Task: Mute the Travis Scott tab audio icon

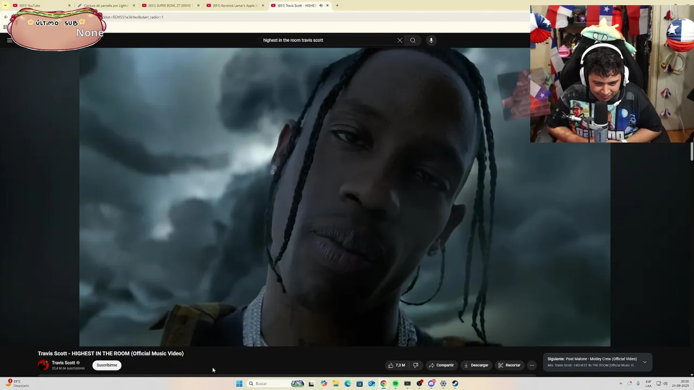Action: [321, 5]
